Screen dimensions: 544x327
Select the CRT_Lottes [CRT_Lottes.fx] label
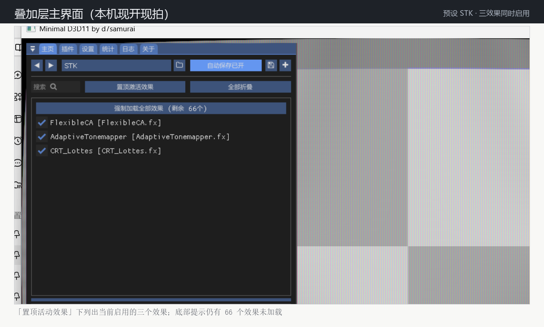[x=106, y=151]
